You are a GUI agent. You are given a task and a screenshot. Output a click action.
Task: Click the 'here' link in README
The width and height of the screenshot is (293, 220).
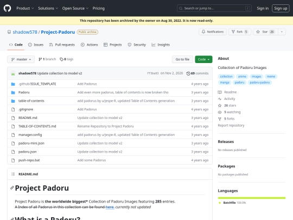click(x=110, y=207)
